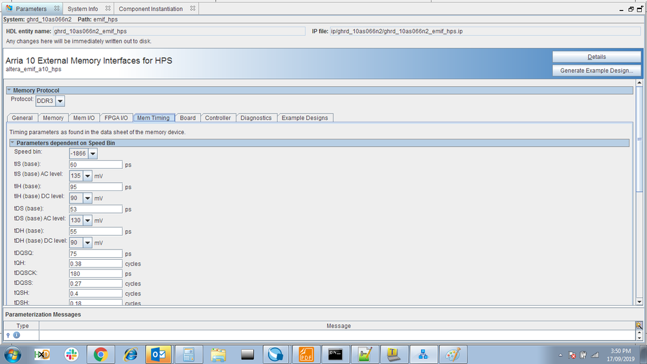This screenshot has height=364, width=647.
Task: Collapse Parameters dependent on Speed Bin section
Action: pyautogui.click(x=12, y=142)
